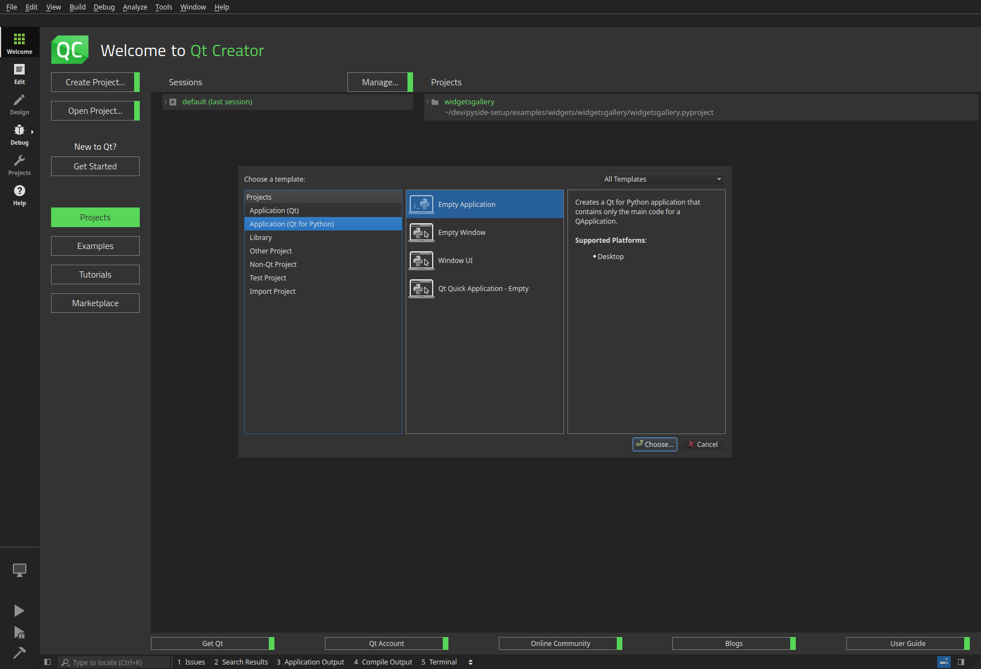
Task: Open the Edit mode in sidebar
Action: click(20, 74)
